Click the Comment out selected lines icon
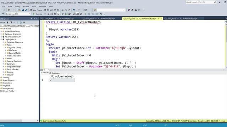This screenshot has height=127, width=227. pyautogui.click(x=85, y=14)
